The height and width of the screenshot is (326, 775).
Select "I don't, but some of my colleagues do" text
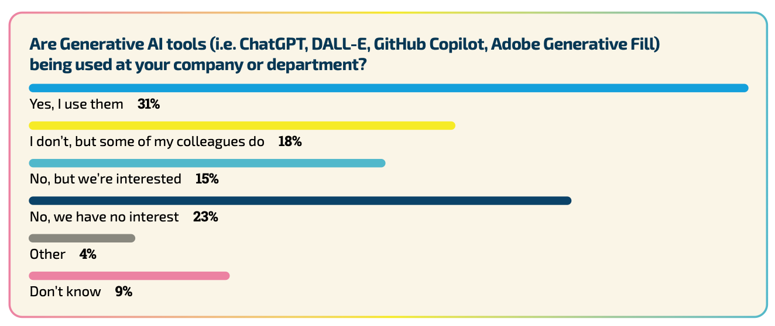(x=147, y=142)
